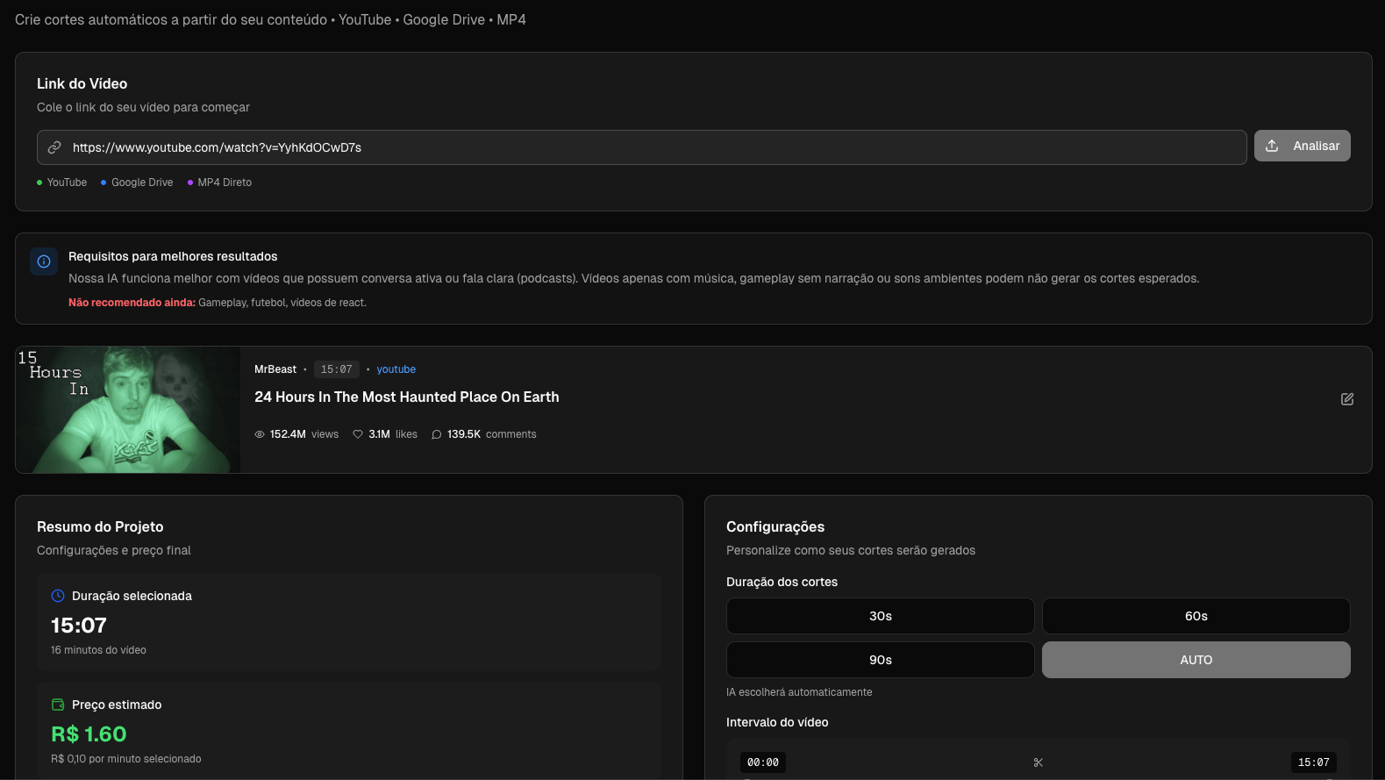Click the wallet icon by Preço estimado
The height and width of the screenshot is (780, 1385).
58,705
